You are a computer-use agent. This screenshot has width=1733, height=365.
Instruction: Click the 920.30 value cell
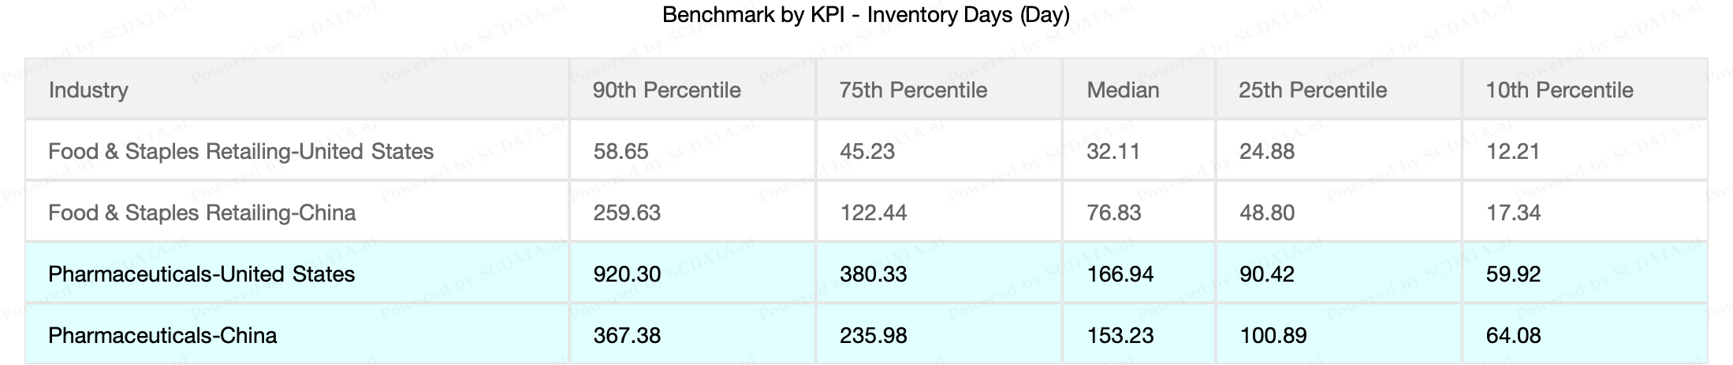click(627, 274)
